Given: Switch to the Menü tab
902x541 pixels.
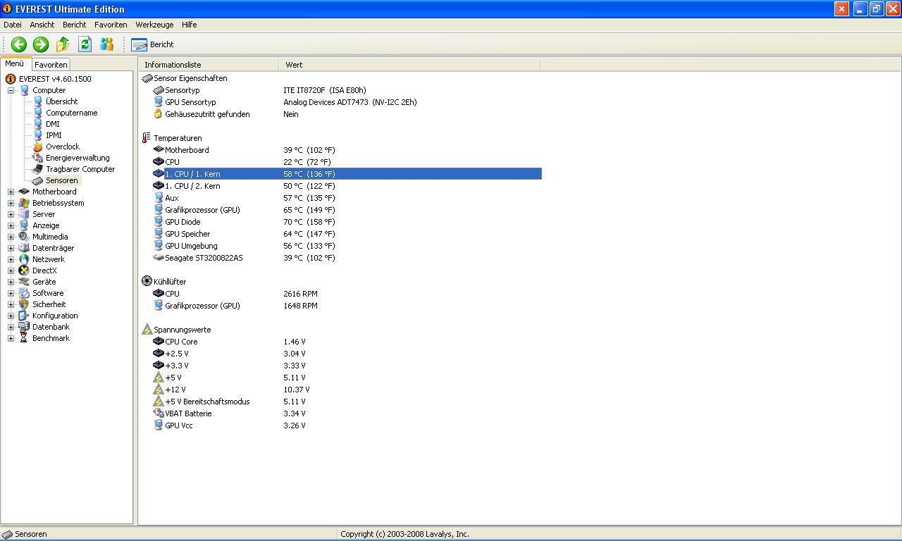Looking at the screenshot, I should pyautogui.click(x=15, y=63).
